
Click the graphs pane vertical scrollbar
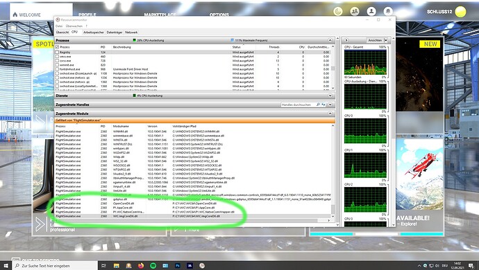pos(394,132)
